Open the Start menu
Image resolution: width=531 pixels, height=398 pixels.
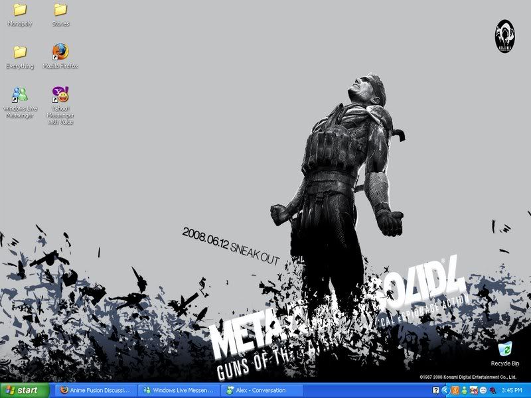20,389
